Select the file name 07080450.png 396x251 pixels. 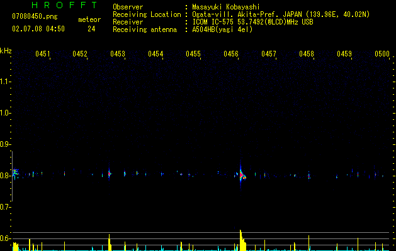tap(35, 16)
